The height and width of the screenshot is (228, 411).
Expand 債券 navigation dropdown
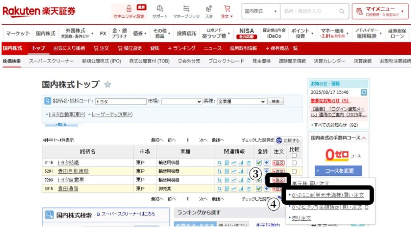coord(139,34)
